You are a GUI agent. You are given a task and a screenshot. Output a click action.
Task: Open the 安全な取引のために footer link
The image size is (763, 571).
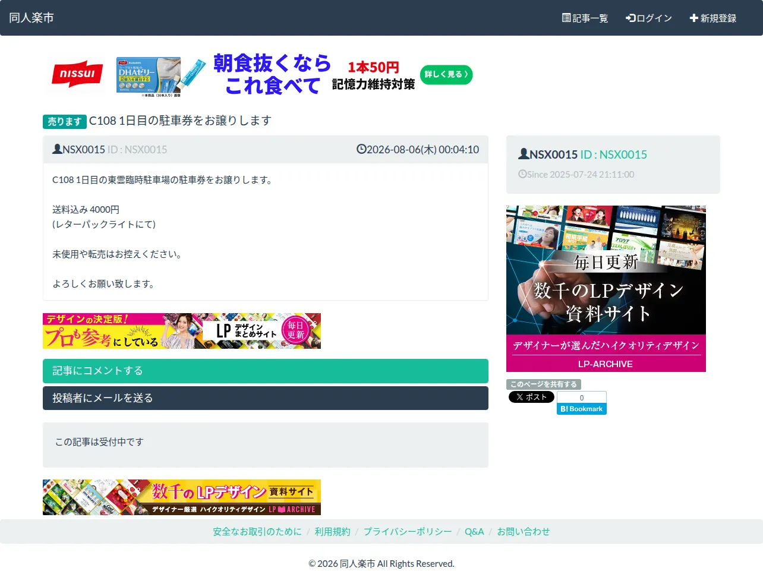coord(257,532)
